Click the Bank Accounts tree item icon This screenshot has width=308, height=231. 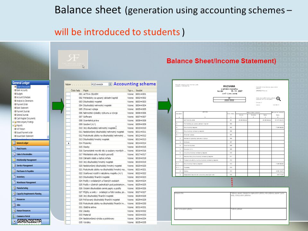[x=15, y=90]
